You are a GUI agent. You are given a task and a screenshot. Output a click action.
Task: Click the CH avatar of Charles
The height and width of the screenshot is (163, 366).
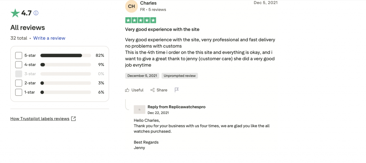[132, 6]
